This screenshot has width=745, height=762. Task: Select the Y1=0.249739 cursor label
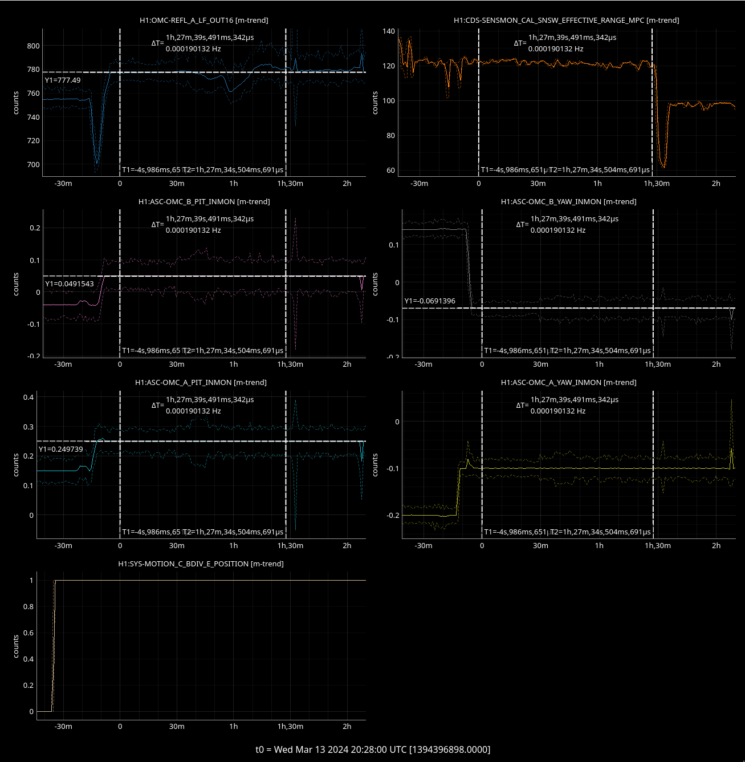[61, 449]
